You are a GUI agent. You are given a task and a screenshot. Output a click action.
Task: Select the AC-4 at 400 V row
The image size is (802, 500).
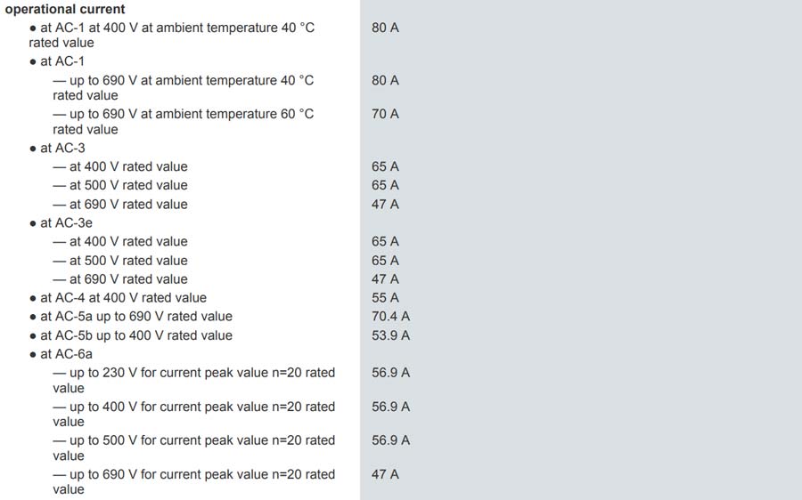point(119,298)
